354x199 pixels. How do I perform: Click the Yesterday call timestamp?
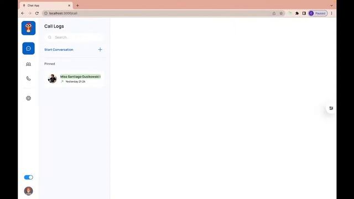(x=75, y=82)
